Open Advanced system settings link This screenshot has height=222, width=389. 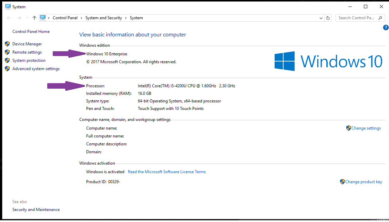point(36,68)
